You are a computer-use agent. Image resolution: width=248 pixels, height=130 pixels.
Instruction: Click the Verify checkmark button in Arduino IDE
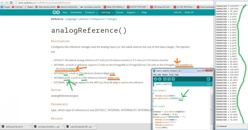(x=155, y=79)
